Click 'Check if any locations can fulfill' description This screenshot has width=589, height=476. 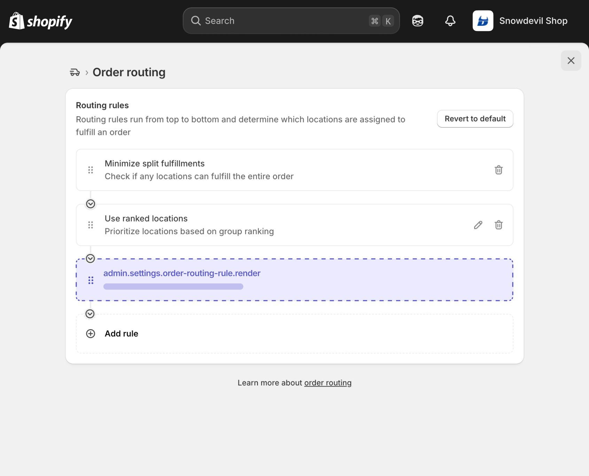pos(199,176)
